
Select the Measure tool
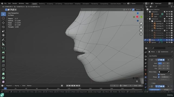[x=3, y=44]
